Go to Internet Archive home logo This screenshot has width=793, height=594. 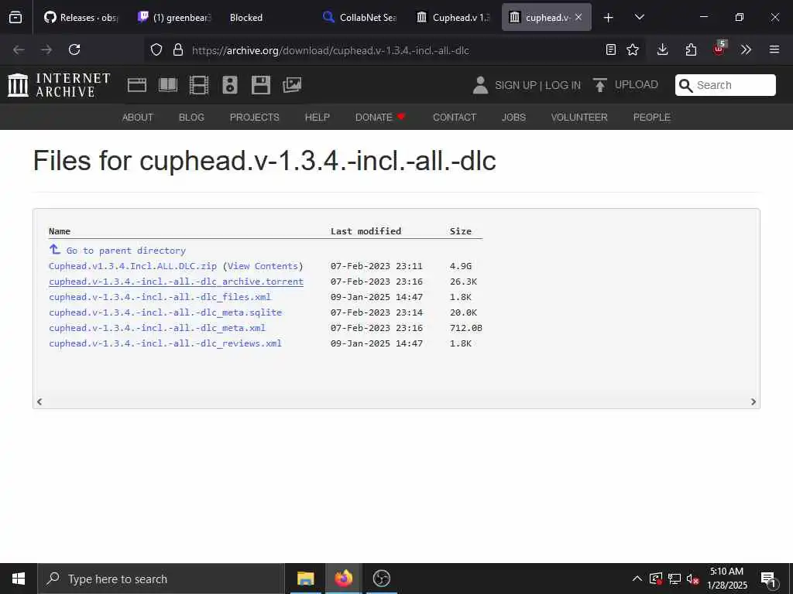click(x=59, y=85)
